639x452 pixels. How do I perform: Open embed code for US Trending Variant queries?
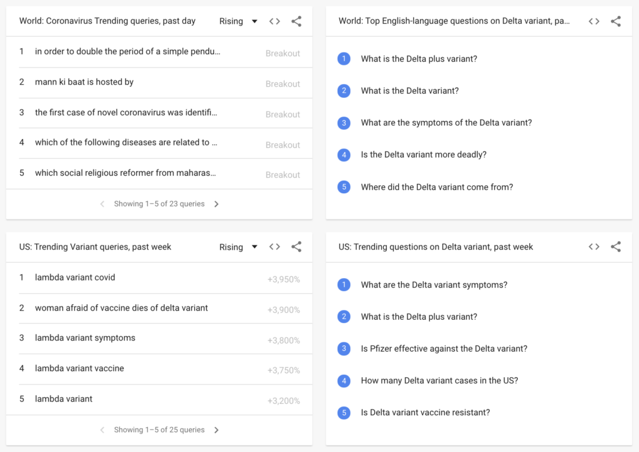tap(275, 247)
